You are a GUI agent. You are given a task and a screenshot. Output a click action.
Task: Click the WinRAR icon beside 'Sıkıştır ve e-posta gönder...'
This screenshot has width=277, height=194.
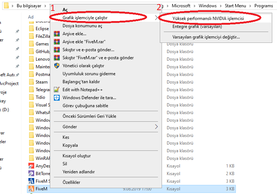pos(57,50)
